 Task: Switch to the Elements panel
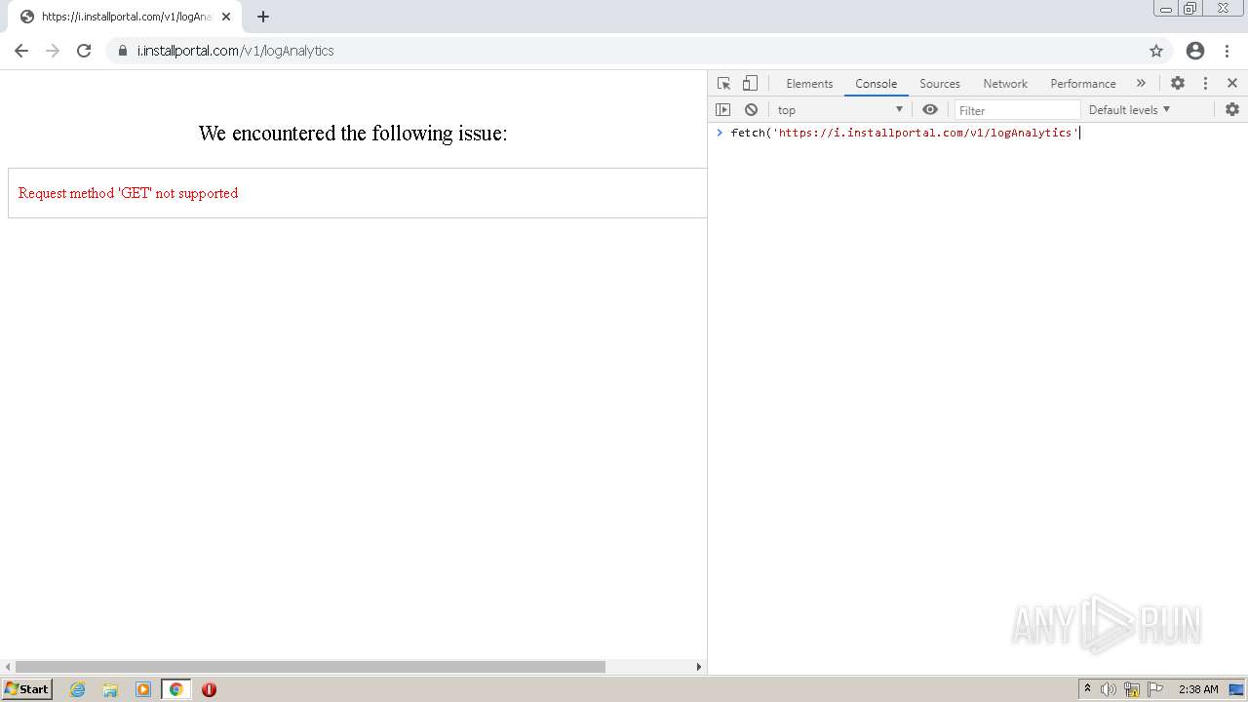(x=809, y=84)
